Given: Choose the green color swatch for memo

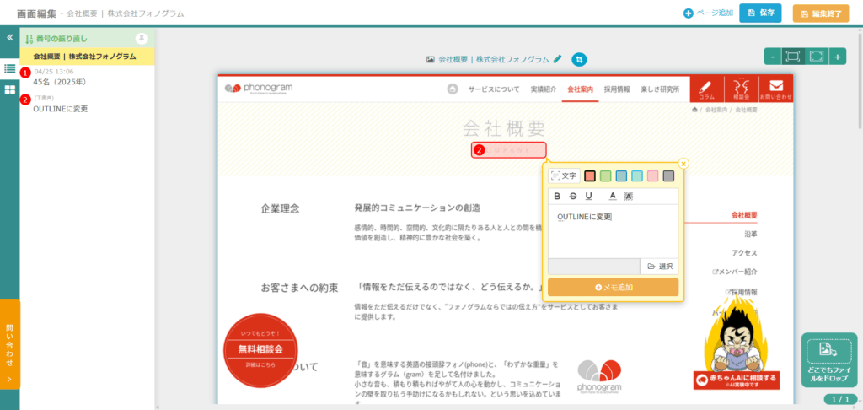Looking at the screenshot, I should coord(606,175).
